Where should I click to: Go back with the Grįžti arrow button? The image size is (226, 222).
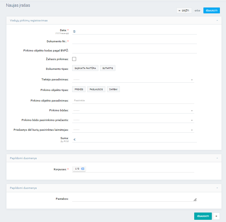tap(184, 11)
